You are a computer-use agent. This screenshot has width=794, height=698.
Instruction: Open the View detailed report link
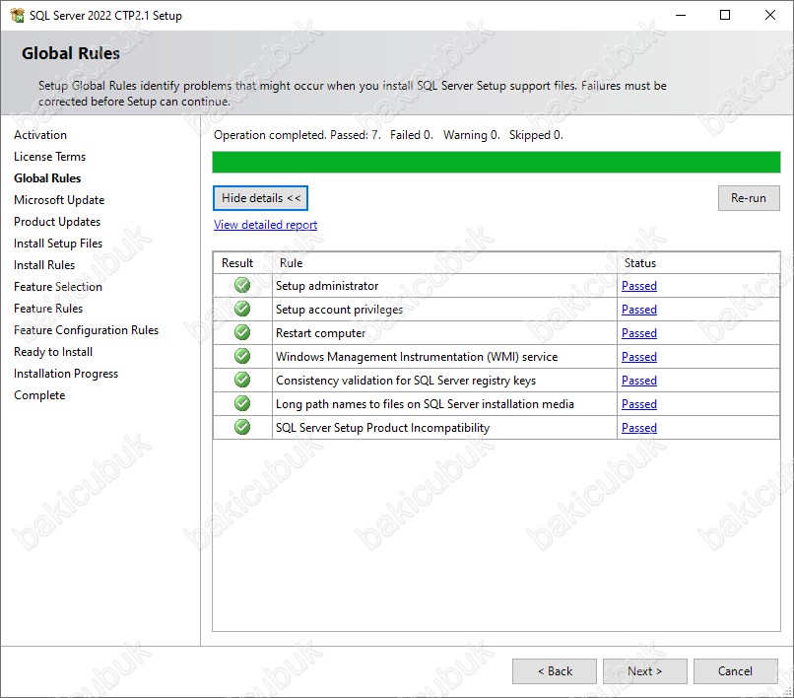(265, 225)
